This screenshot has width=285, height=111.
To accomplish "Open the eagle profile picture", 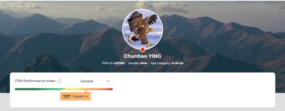I will [142, 29].
